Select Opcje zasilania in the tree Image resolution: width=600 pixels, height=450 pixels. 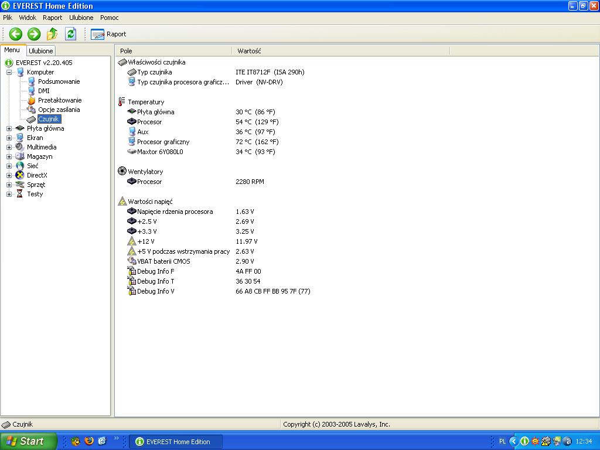point(59,110)
